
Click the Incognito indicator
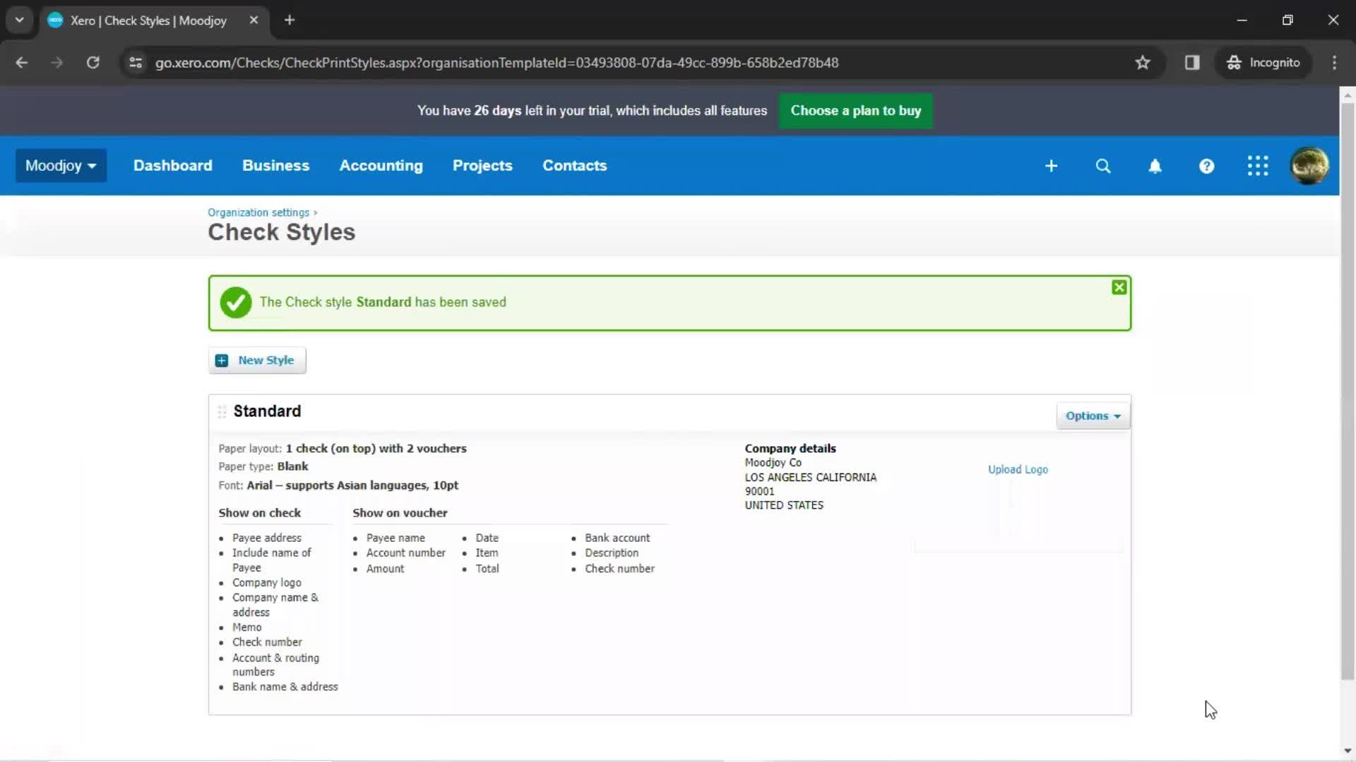[1263, 63]
